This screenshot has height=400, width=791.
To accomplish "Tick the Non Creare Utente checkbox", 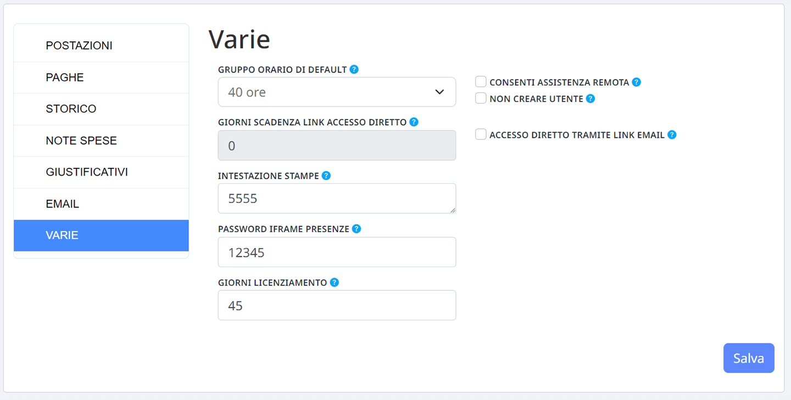I will coord(481,98).
